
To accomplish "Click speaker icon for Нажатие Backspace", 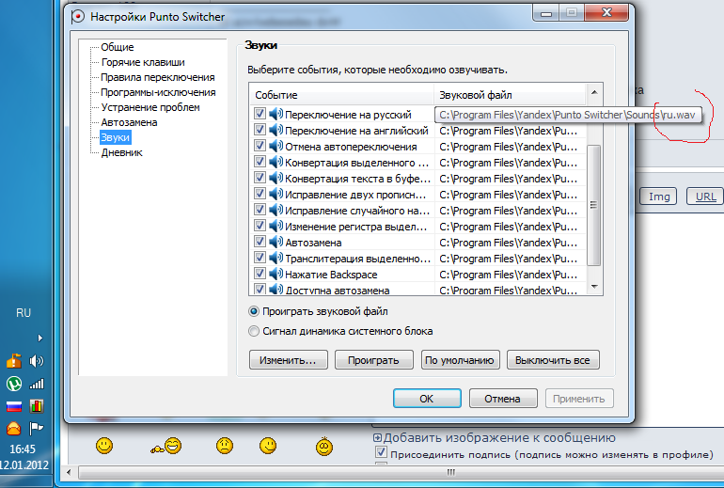I will [x=275, y=274].
